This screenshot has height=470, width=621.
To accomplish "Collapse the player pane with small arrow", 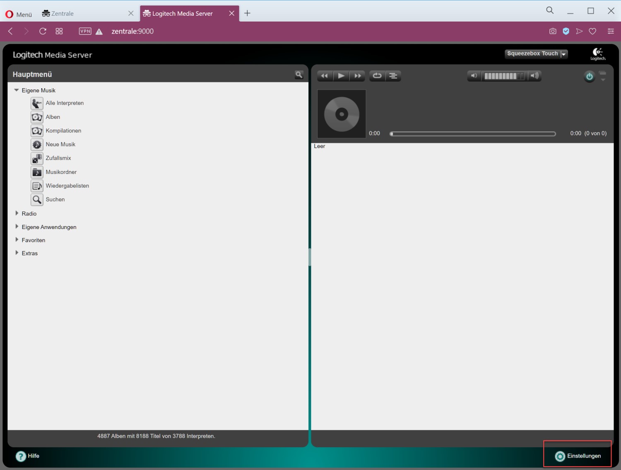I will 603,76.
